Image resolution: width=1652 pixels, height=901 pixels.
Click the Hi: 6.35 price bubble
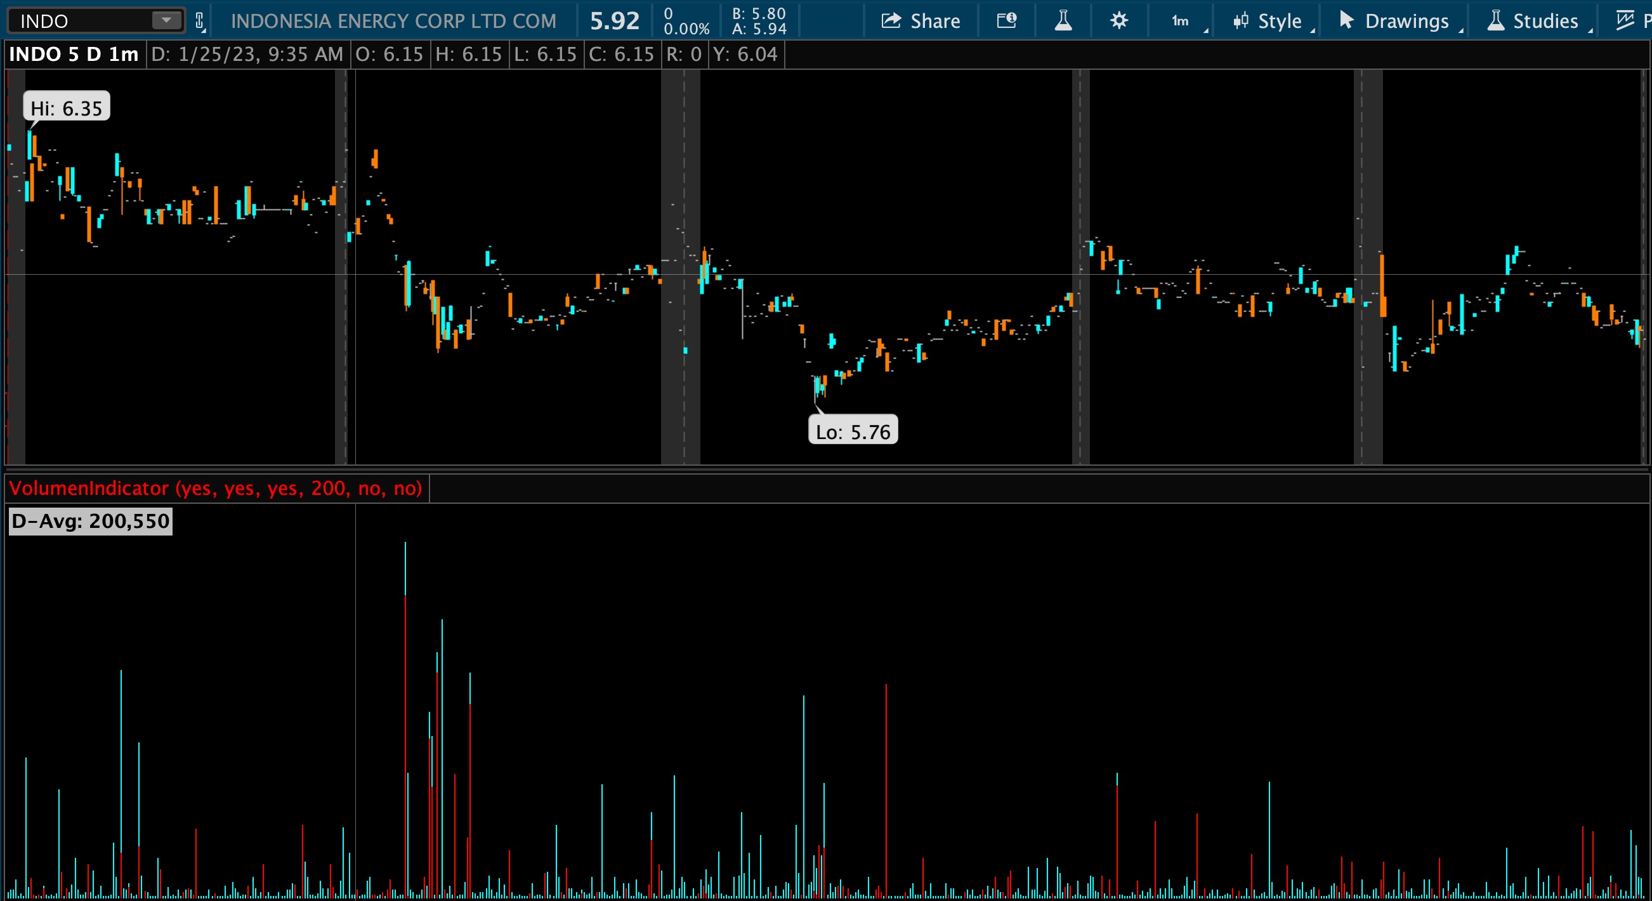pyautogui.click(x=67, y=108)
